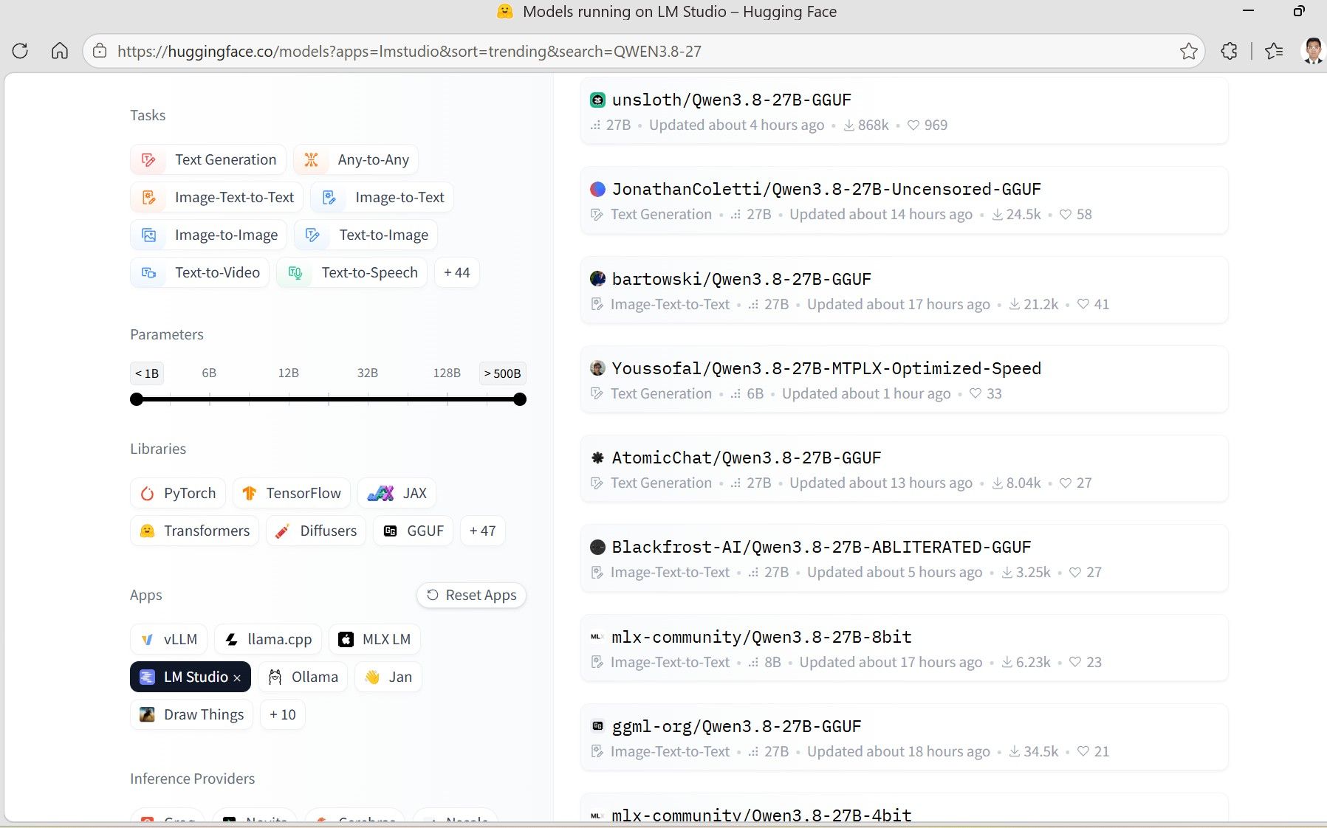Filter by Image-to-Image task

(209, 235)
